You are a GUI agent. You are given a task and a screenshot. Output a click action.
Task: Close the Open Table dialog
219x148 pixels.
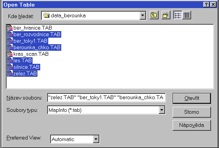(213, 5)
